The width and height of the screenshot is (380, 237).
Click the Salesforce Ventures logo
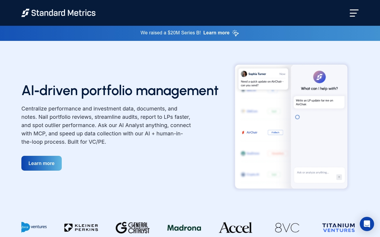pos(34,227)
